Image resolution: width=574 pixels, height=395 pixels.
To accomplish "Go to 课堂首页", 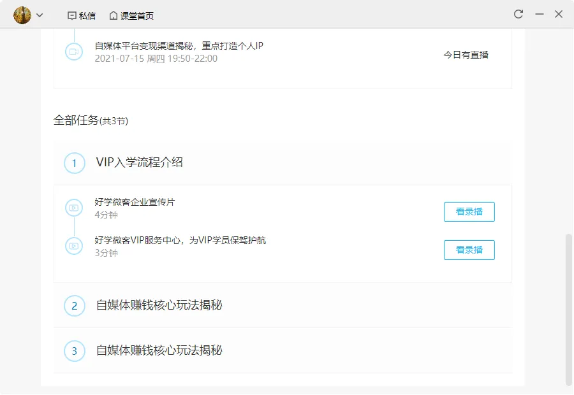I will point(131,16).
